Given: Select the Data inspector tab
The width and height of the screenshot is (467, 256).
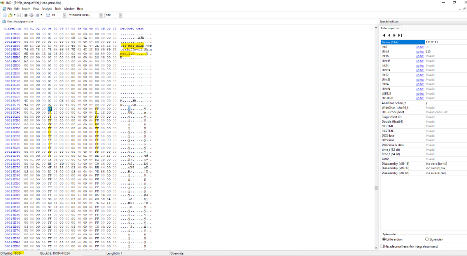Looking at the screenshot, I should click(x=390, y=28).
